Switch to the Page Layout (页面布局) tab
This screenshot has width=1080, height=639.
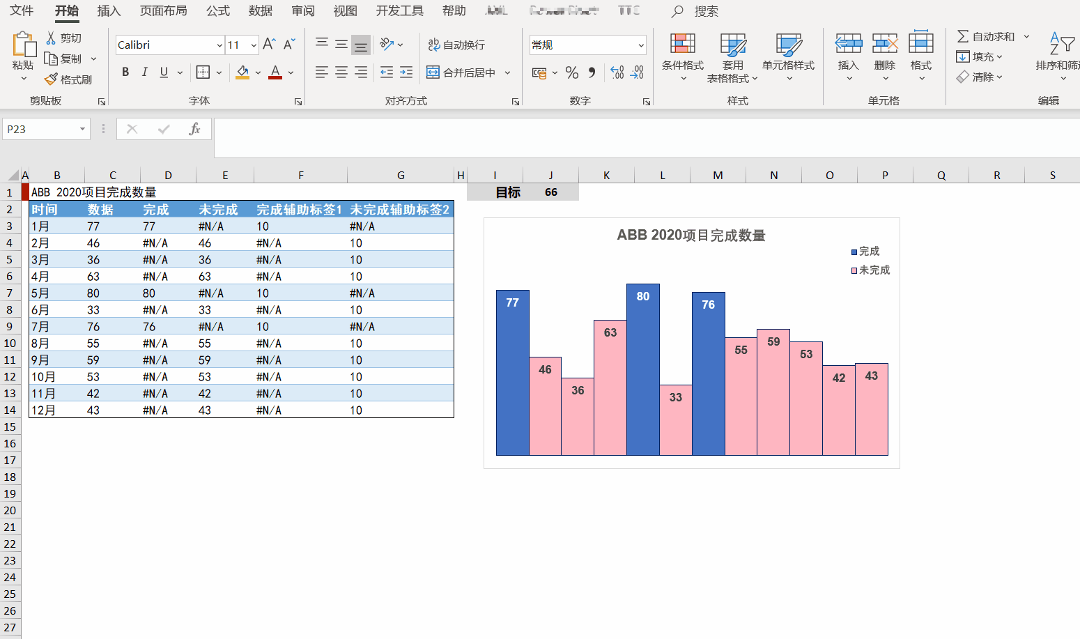click(x=163, y=10)
